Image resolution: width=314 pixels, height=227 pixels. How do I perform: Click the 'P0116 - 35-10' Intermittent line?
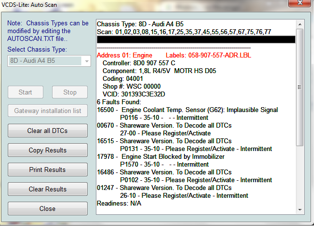click(x=164, y=118)
